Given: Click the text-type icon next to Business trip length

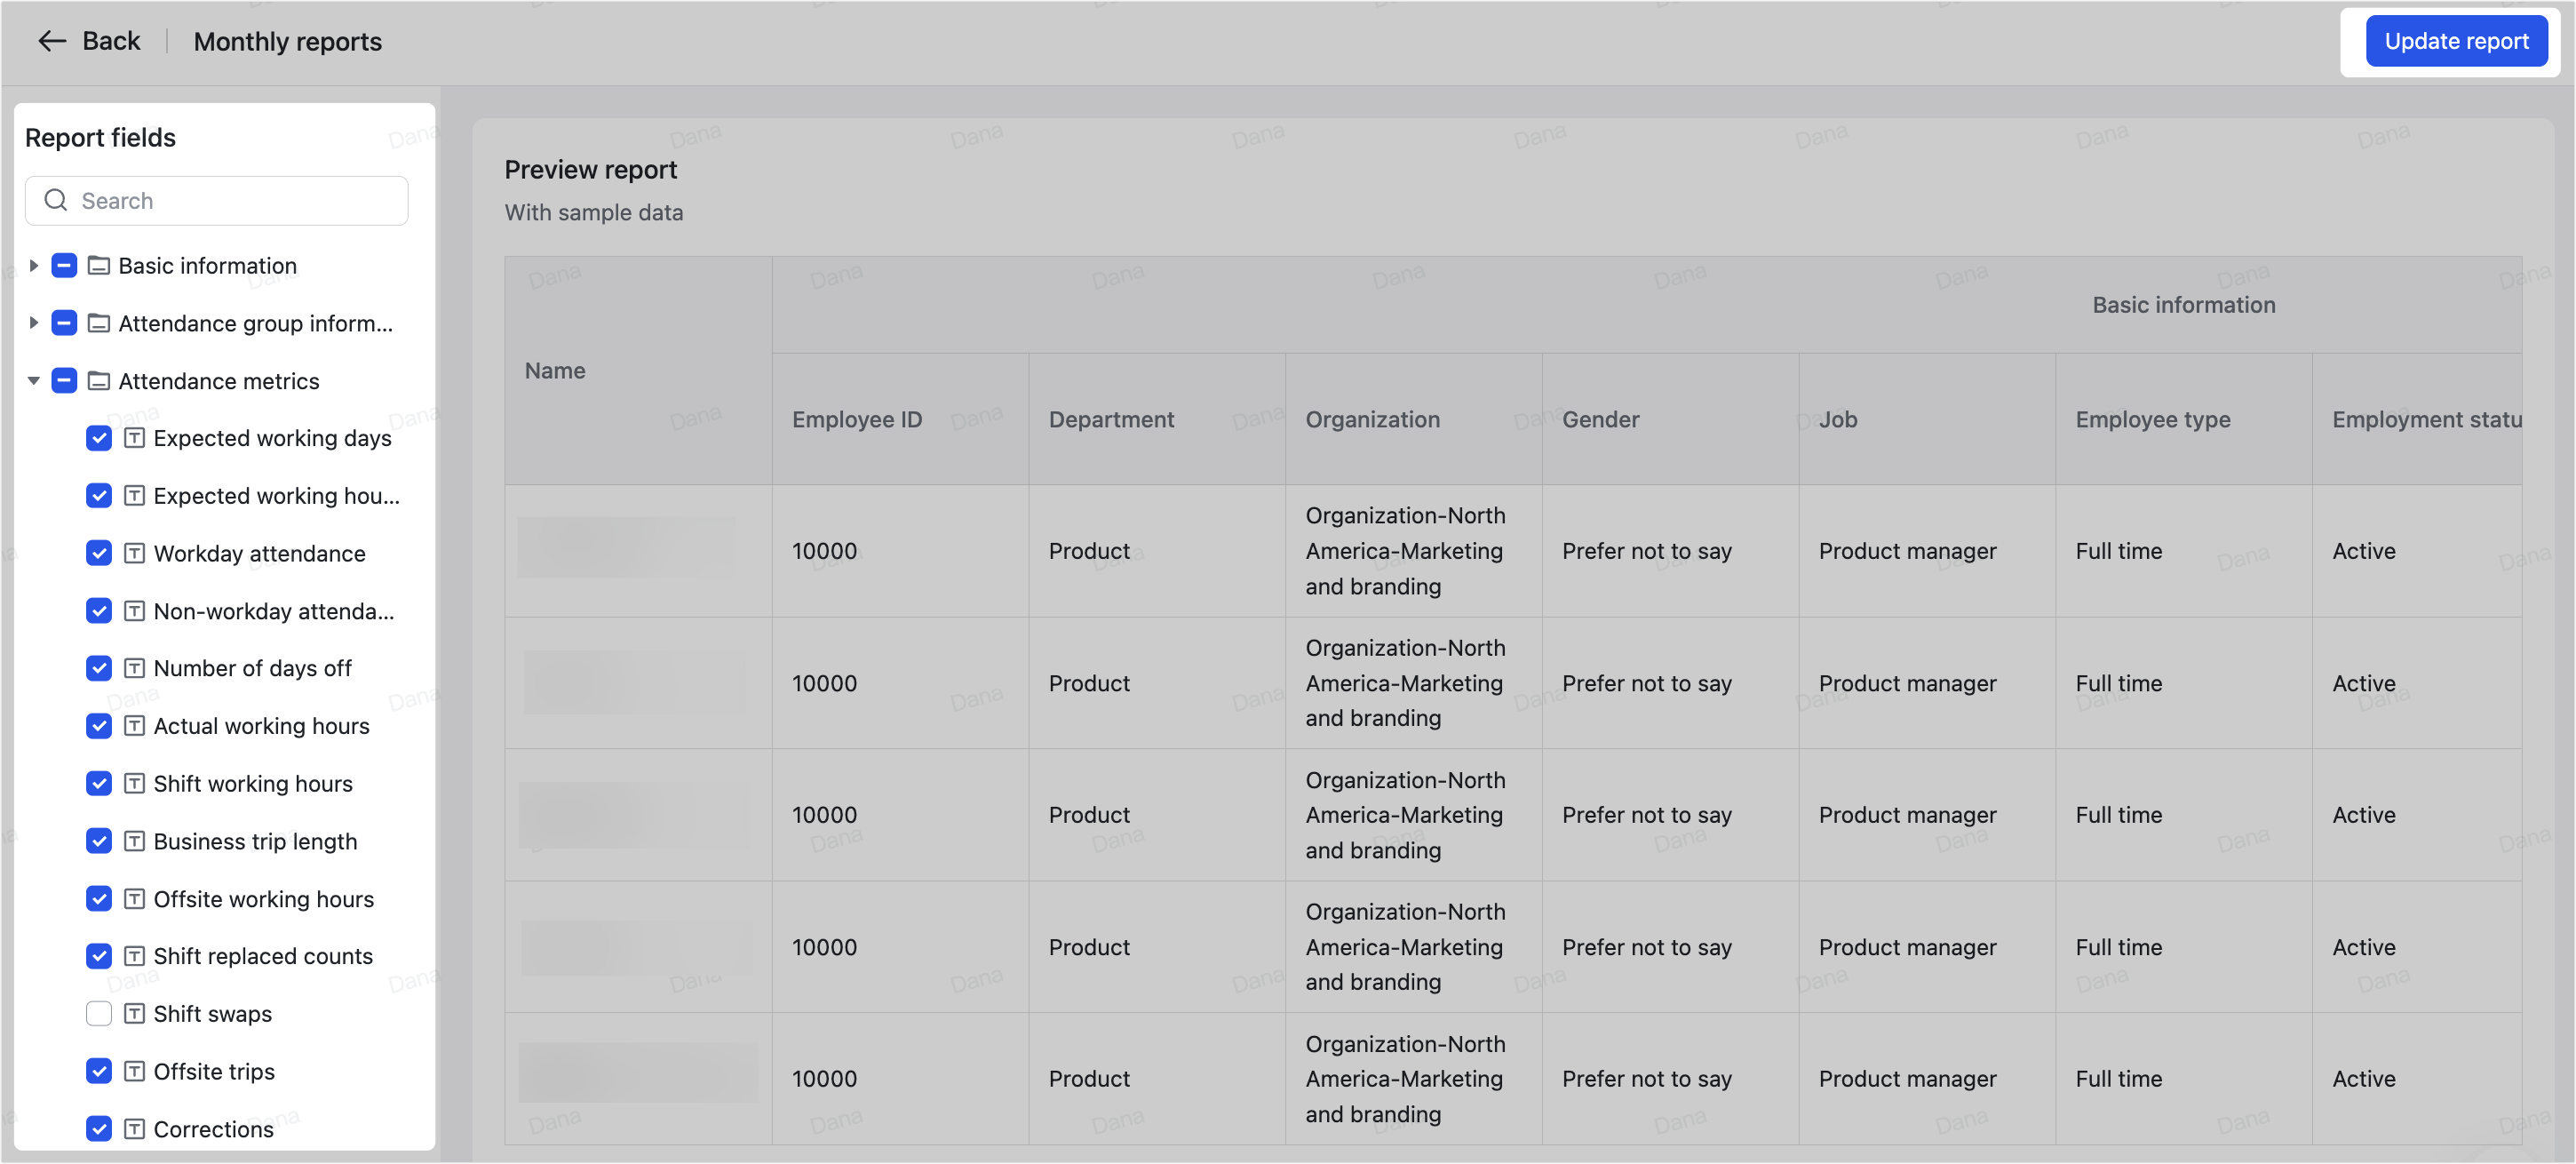Looking at the screenshot, I should coord(135,841).
